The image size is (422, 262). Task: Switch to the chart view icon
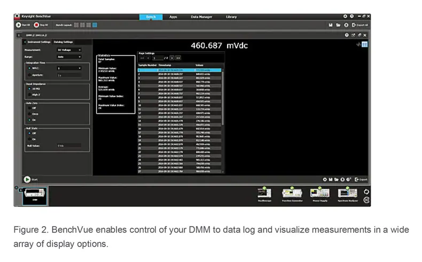click(358, 44)
